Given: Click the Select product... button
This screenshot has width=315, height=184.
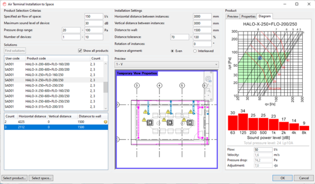Looking at the screenshot, I should [14, 178].
